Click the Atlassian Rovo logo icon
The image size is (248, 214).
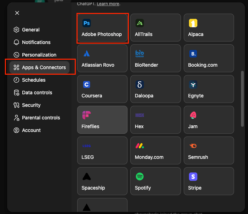coord(87,53)
